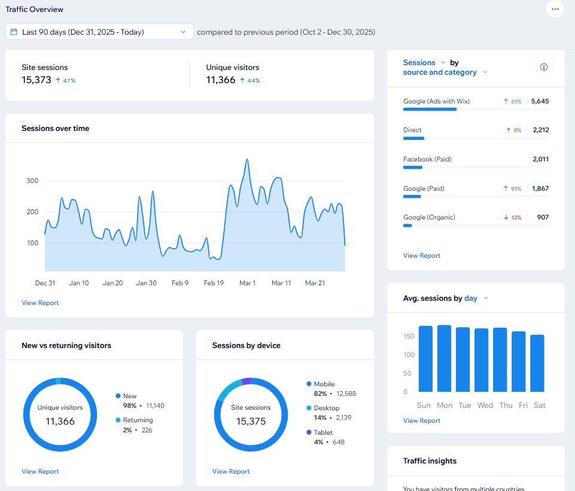Select the Direct traffic source row

click(476, 133)
